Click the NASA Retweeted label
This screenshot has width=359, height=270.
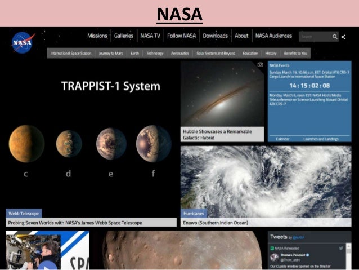click(x=287, y=248)
